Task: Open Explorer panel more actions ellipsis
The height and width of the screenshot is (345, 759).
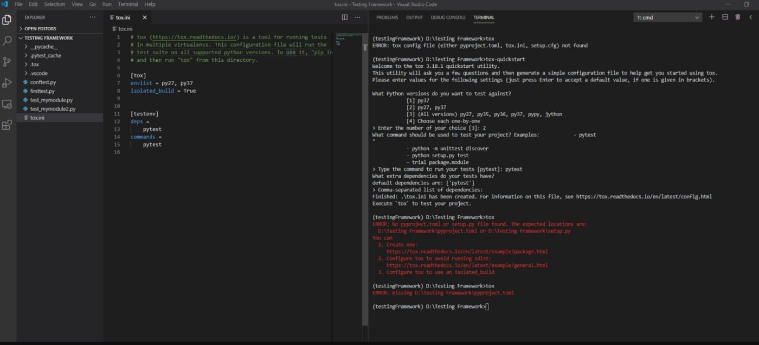Action: click(x=92, y=17)
